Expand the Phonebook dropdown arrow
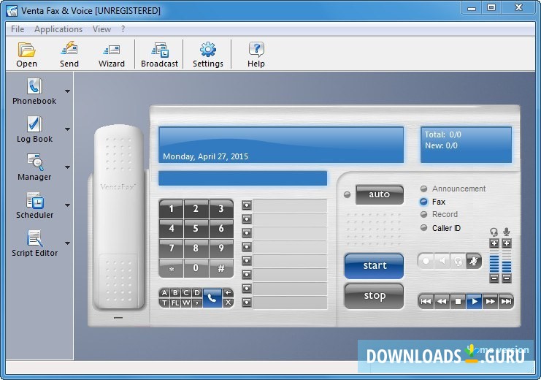Viewport: 541px width, 380px height. pyautogui.click(x=68, y=91)
